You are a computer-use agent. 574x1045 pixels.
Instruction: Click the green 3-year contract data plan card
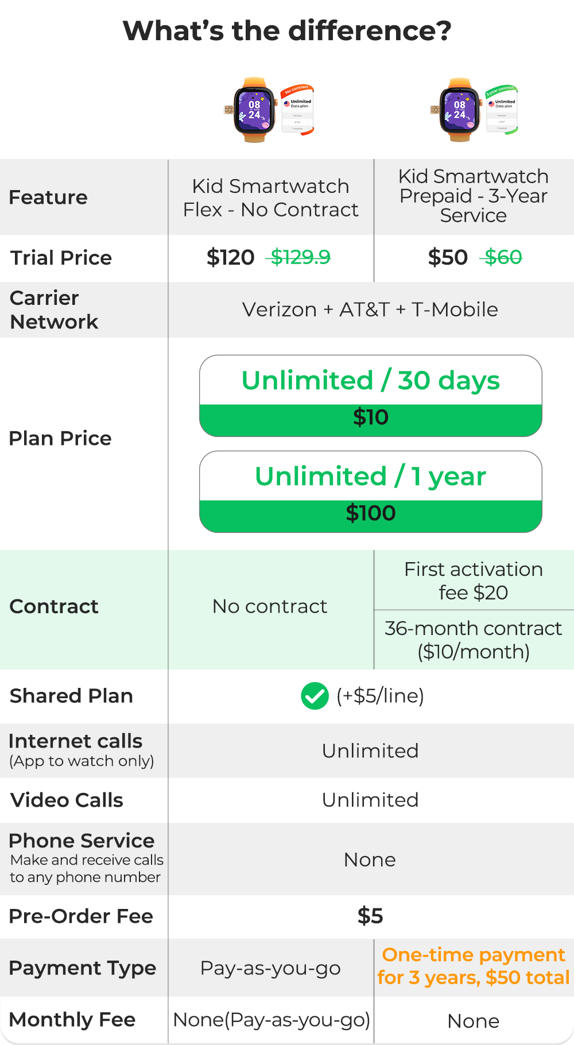(502, 109)
